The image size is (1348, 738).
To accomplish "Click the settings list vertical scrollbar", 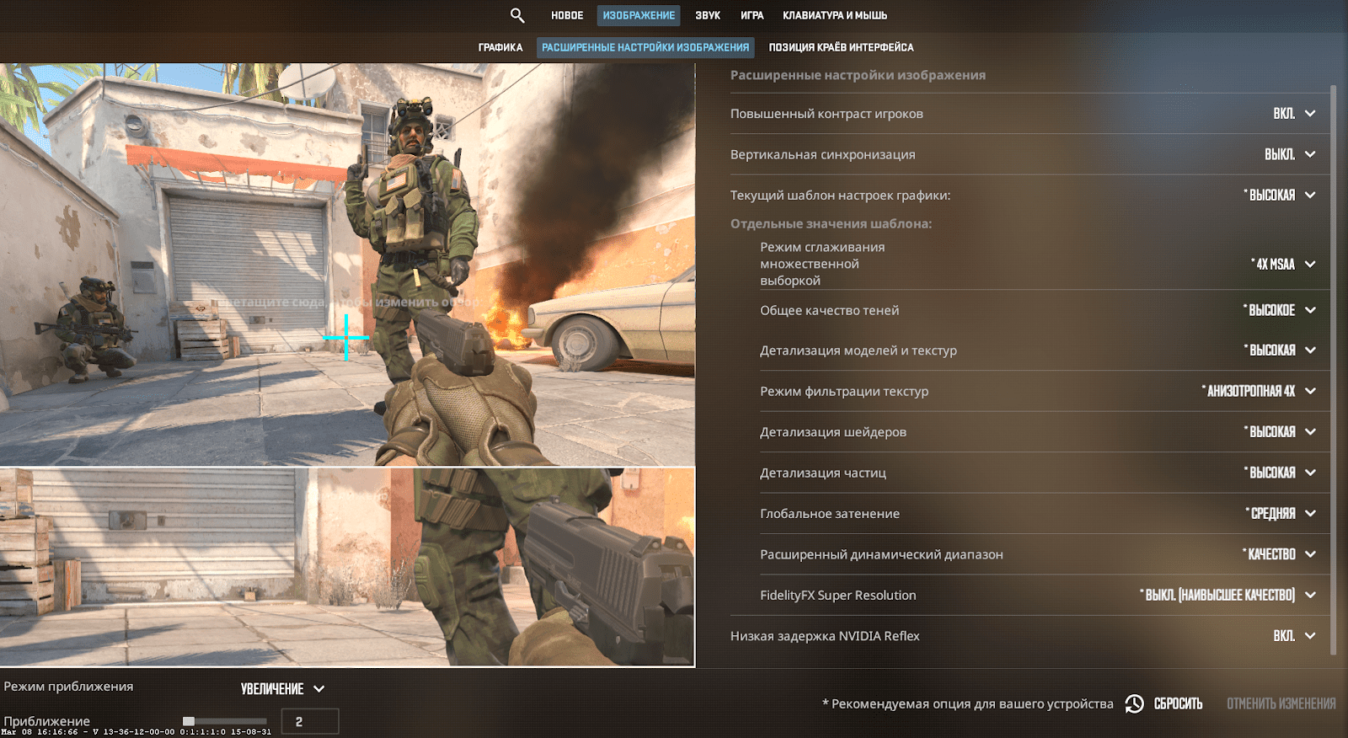I will (x=1334, y=370).
